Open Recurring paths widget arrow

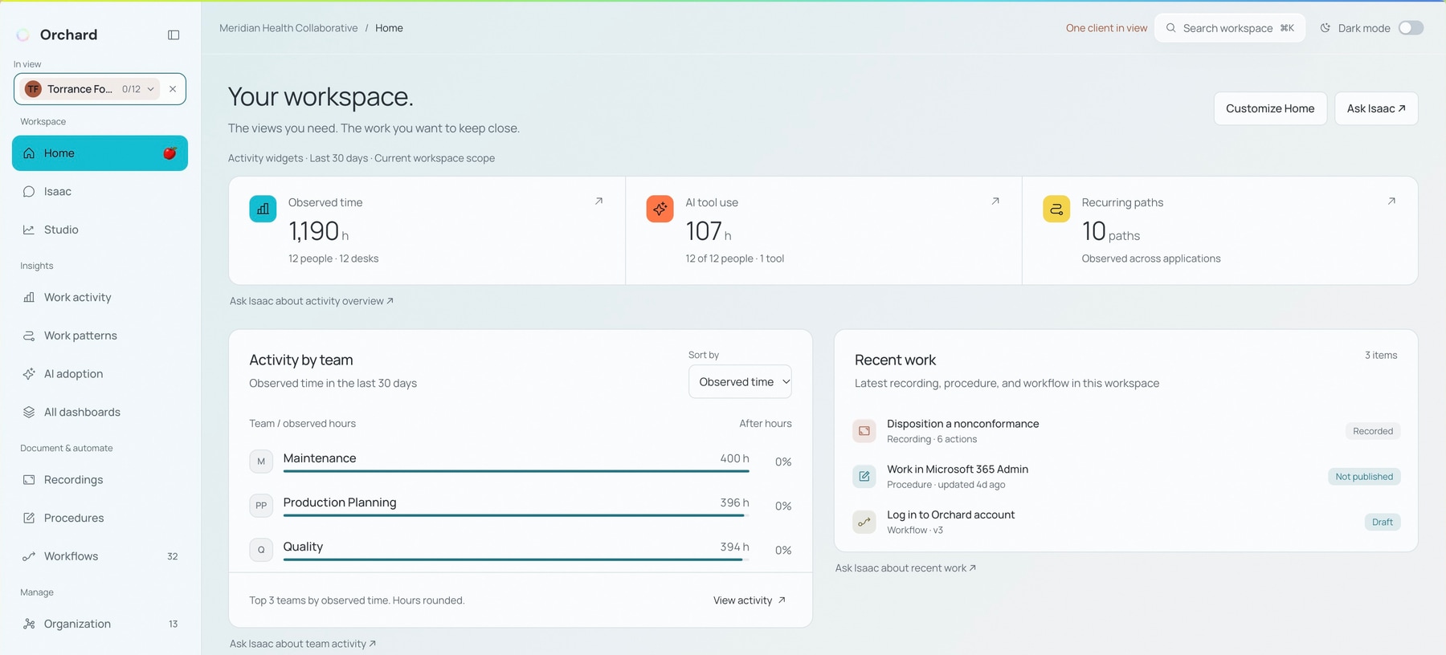1391,201
